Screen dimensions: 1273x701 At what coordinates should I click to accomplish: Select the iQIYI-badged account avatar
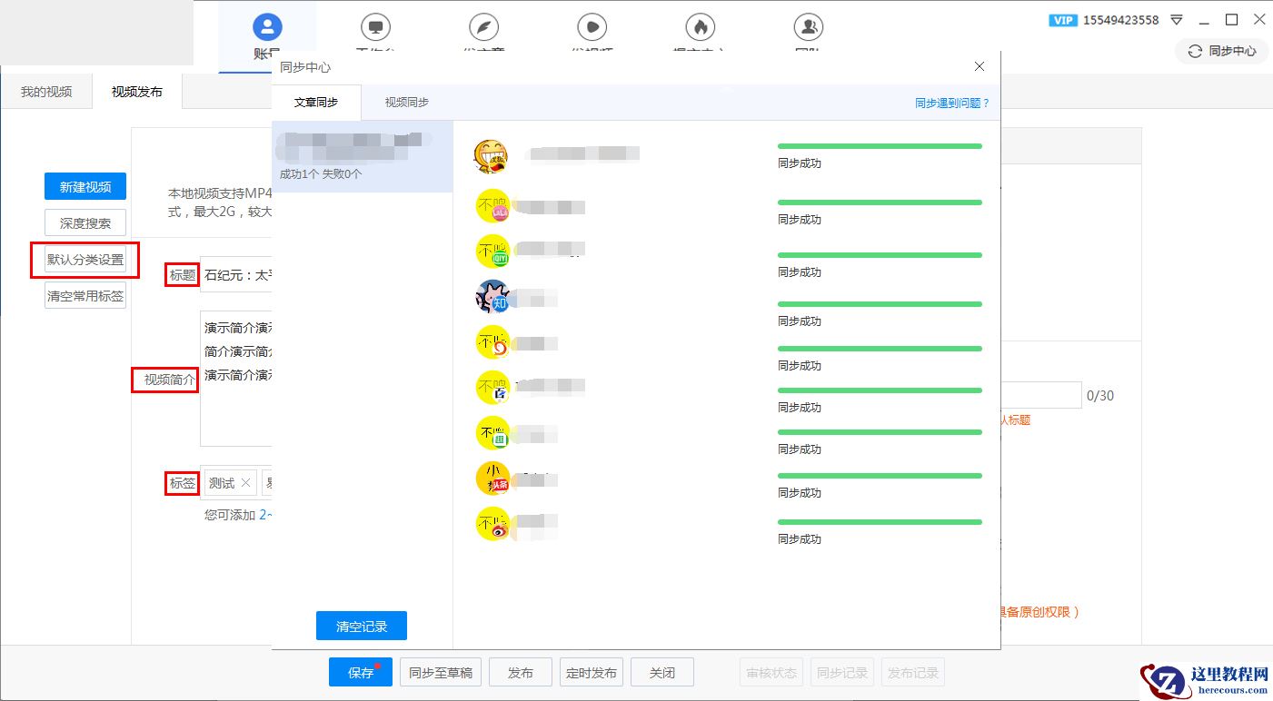pyautogui.click(x=492, y=252)
